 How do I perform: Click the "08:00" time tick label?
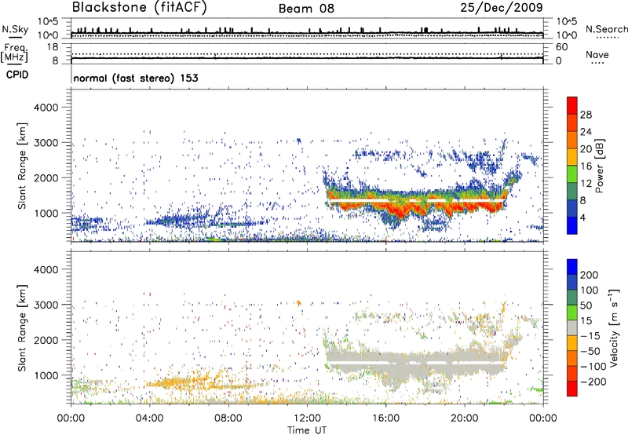[228, 419]
